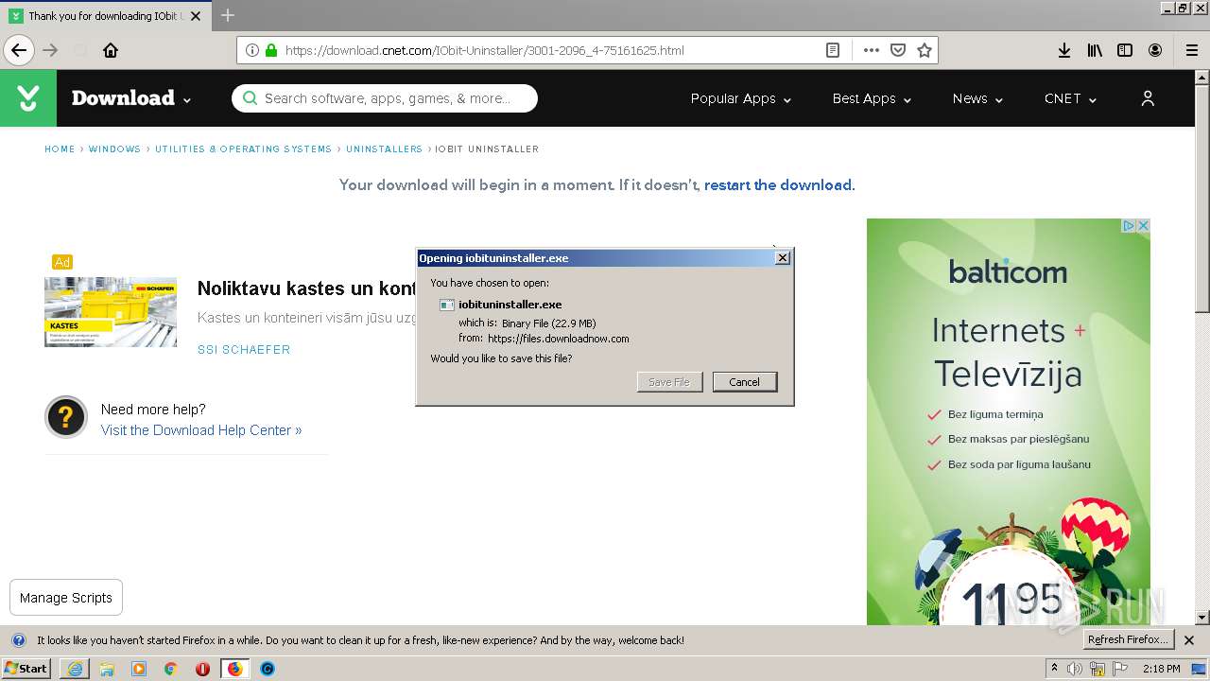Select the 'Thank you for downloading IObit' tab
Viewport: 1210px width, 681px height.
pos(105,15)
